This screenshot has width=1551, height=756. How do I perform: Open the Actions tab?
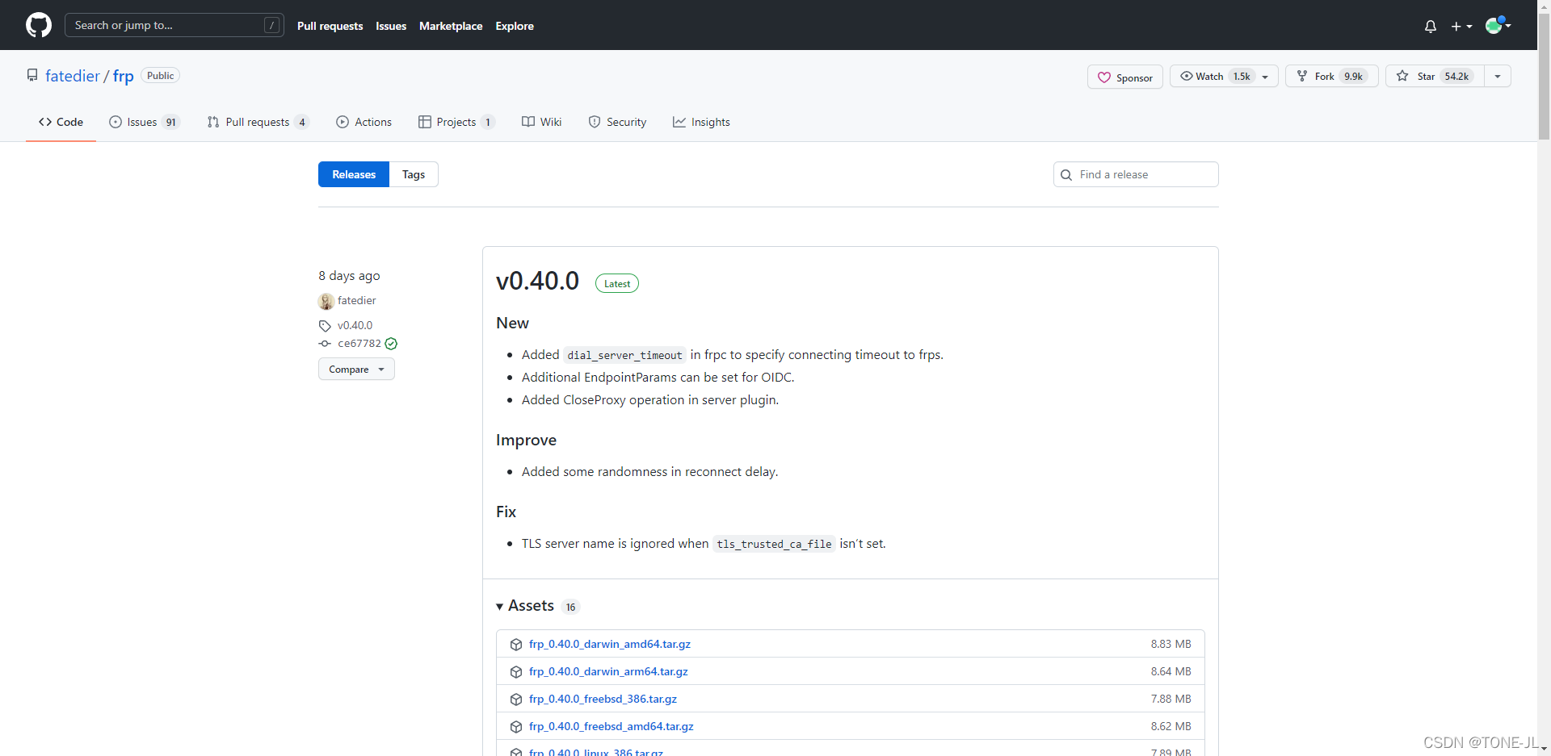coord(364,122)
